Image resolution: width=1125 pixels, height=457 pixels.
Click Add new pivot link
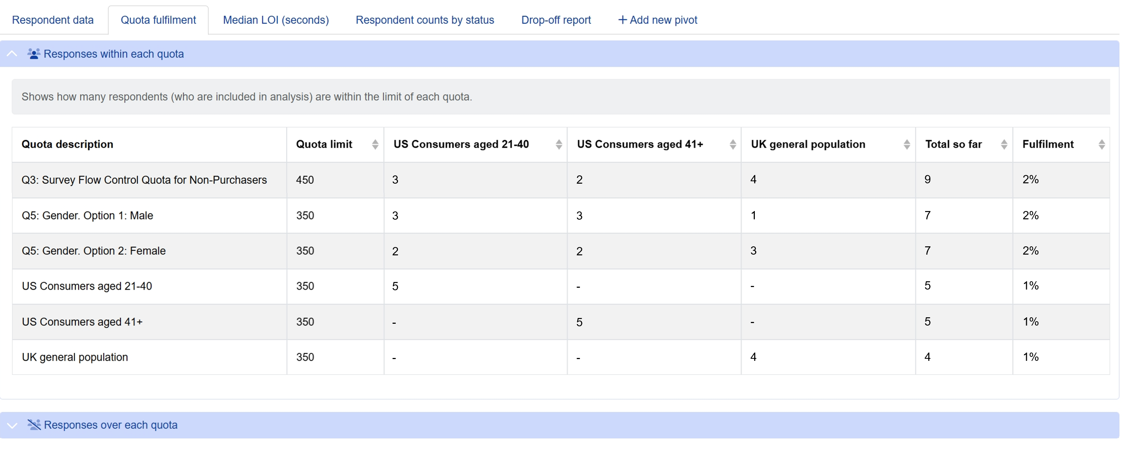(657, 20)
